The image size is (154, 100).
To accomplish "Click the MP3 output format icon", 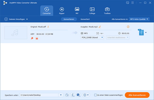I will pyautogui.click(x=141, y=32).
